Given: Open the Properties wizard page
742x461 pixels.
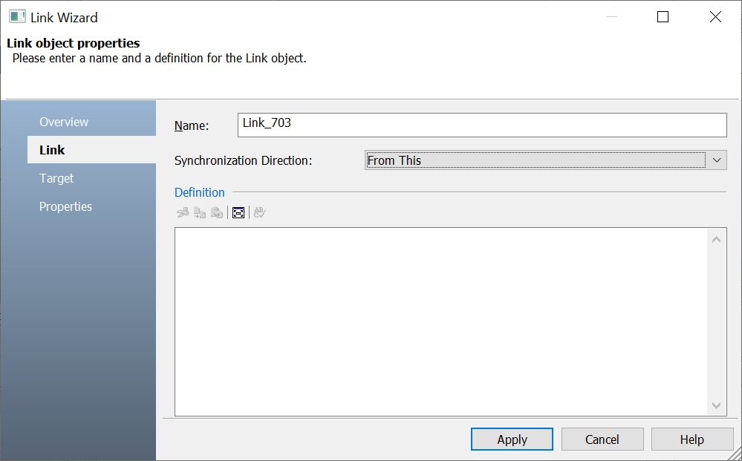Looking at the screenshot, I should (x=65, y=206).
